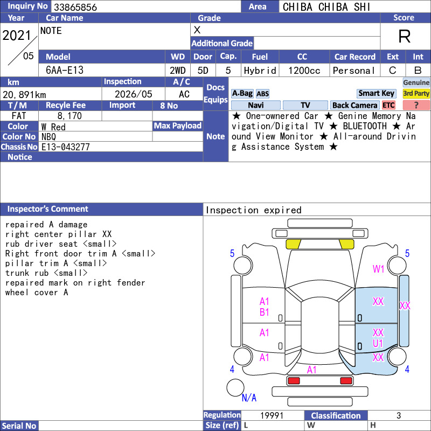Click classification value 3
This screenshot has height=431, width=431.
point(399,415)
